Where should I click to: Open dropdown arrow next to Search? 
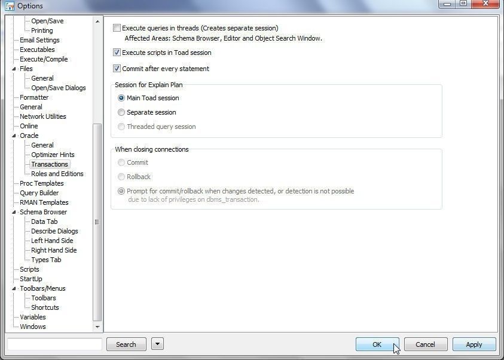[x=157, y=344]
